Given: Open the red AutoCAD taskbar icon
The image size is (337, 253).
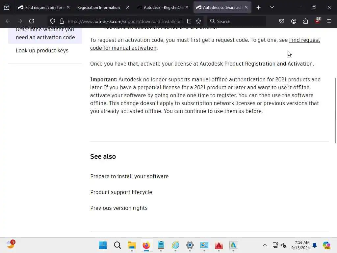Looking at the screenshot, I should point(219,245).
